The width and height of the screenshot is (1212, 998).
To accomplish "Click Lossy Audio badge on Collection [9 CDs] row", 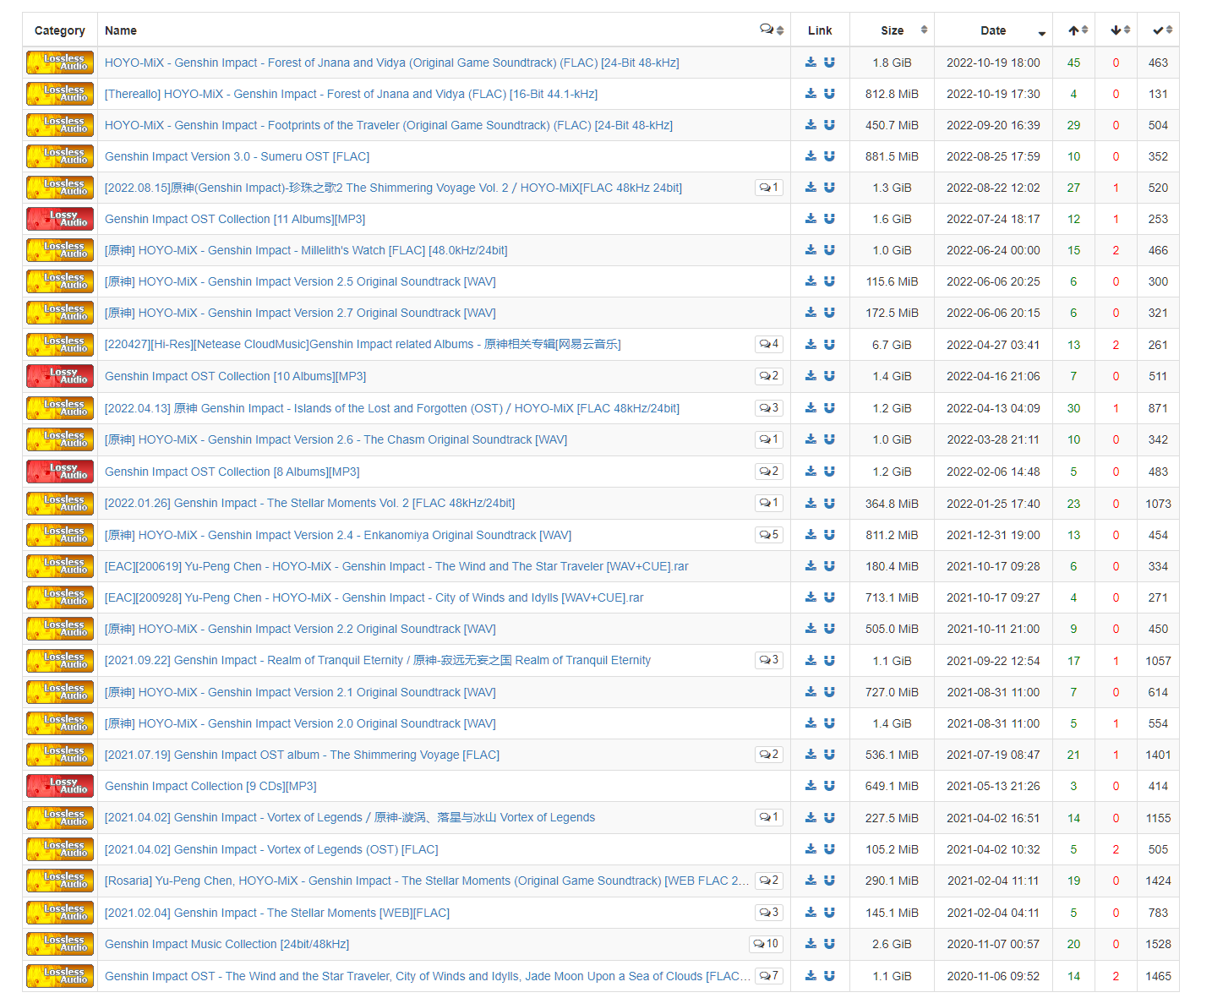I will point(60,786).
